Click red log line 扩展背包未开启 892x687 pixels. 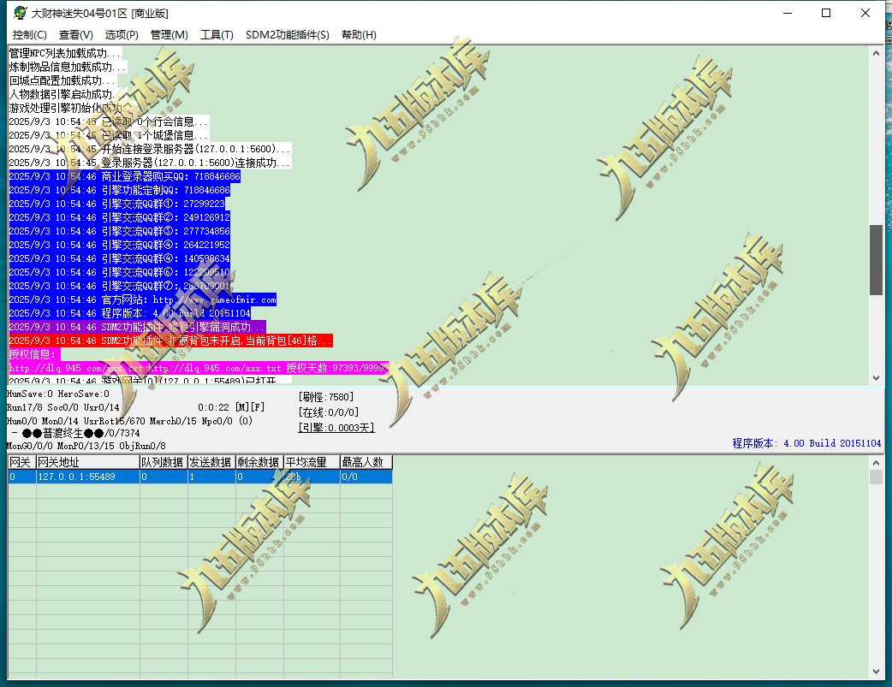tap(170, 341)
